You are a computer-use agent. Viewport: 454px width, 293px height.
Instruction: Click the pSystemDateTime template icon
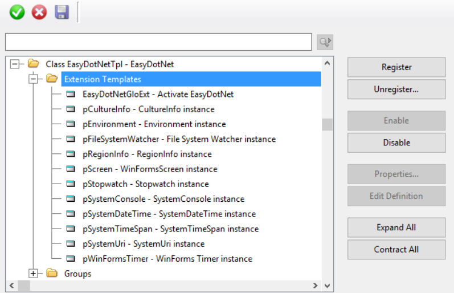tap(71, 214)
